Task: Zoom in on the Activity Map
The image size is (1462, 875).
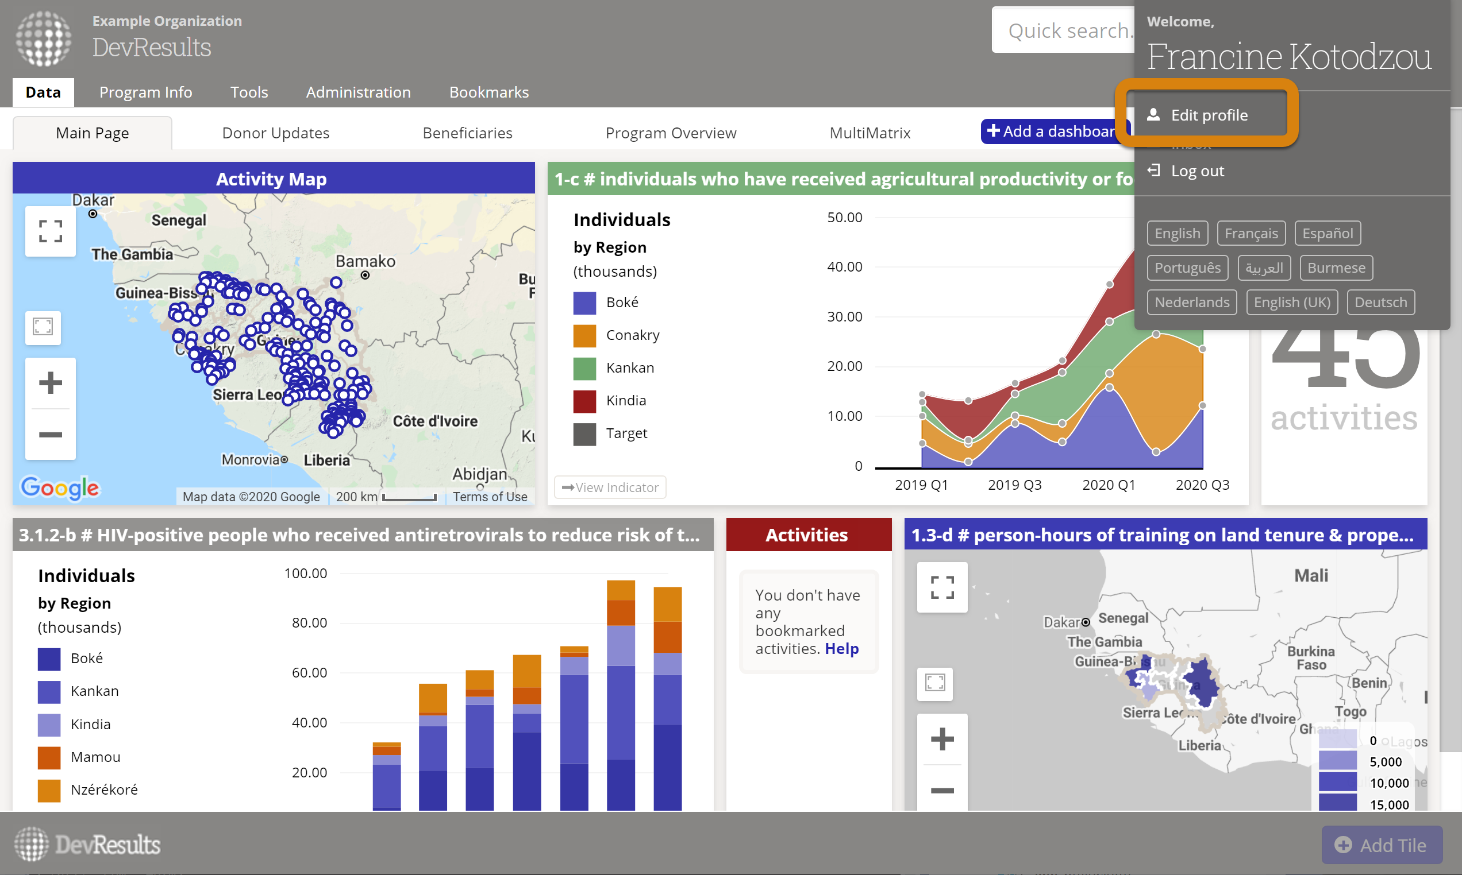Action: click(50, 384)
